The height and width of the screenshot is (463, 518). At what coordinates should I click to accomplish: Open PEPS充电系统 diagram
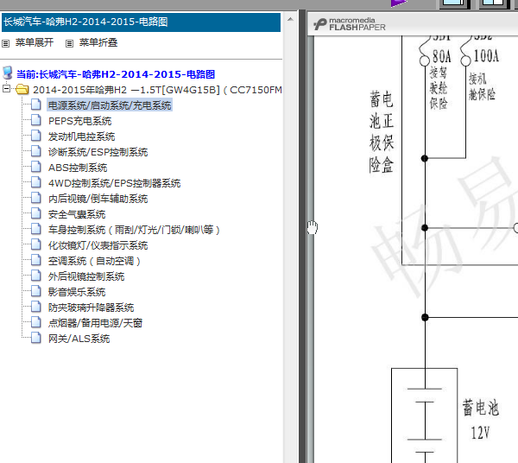point(80,121)
